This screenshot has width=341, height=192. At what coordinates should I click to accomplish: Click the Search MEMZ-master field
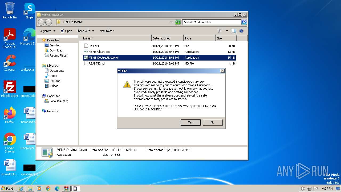212,22
